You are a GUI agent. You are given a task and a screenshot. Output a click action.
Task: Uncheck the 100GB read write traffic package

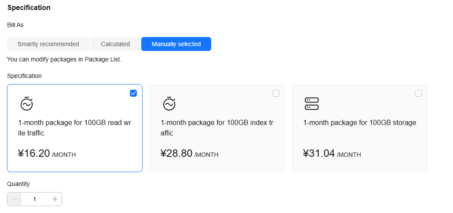point(133,93)
